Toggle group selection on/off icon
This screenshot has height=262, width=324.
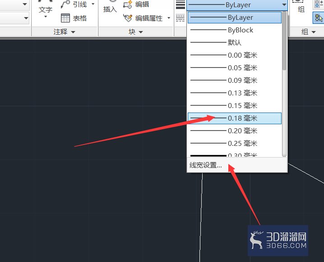(319, 18)
